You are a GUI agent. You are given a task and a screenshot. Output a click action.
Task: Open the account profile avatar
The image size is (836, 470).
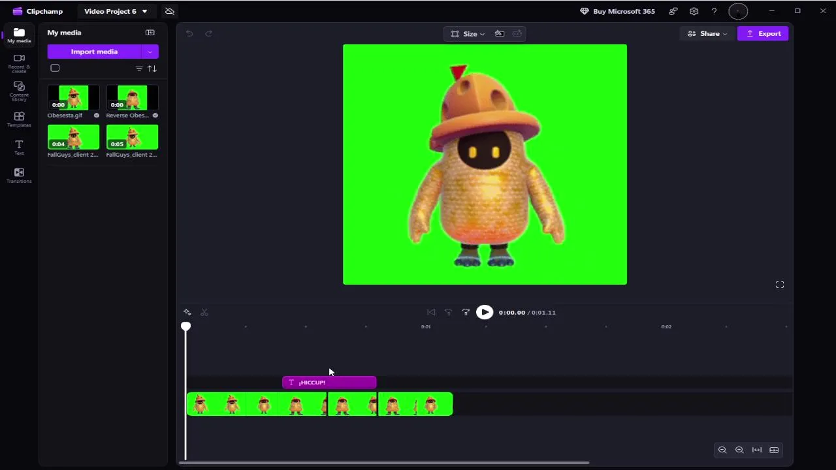738,11
